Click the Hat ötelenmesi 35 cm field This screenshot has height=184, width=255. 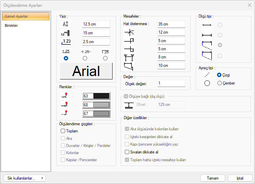(x=171, y=24)
